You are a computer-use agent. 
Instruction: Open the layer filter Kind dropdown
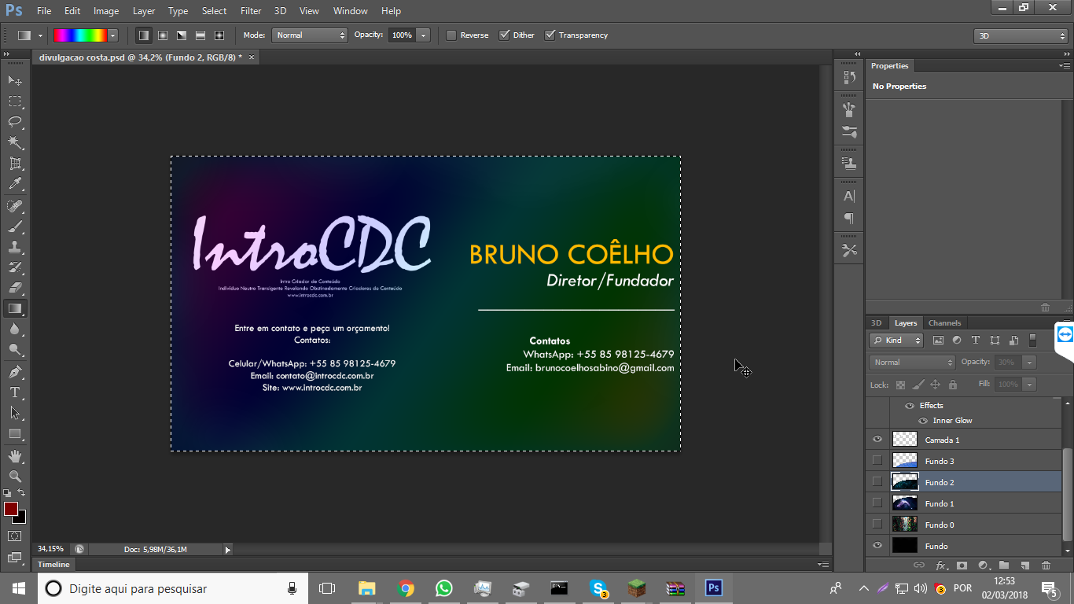click(x=896, y=341)
